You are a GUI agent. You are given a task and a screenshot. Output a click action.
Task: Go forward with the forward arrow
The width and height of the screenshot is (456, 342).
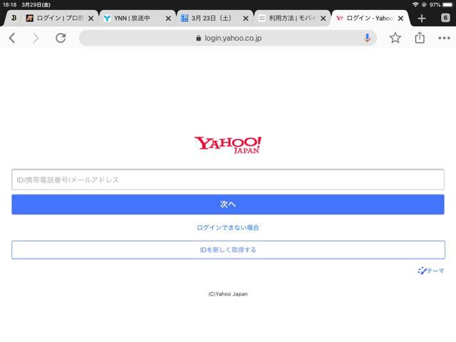point(36,38)
